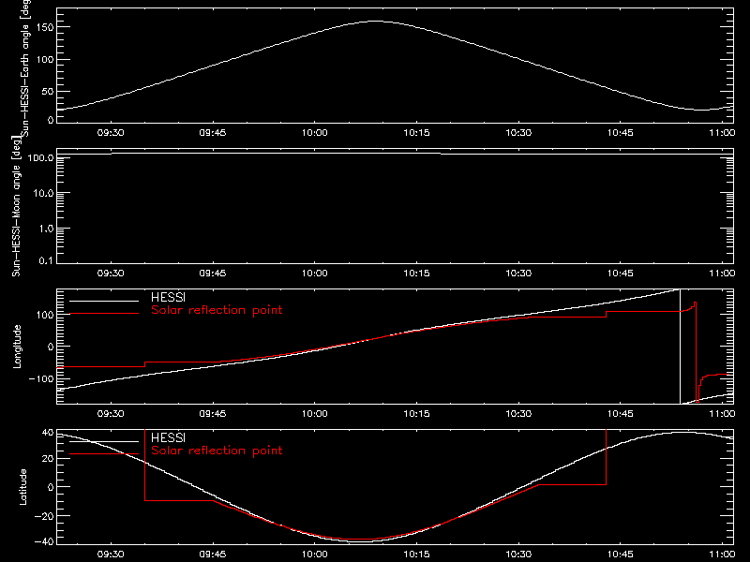Viewport: 750px width, 562px height.
Task: Click 10:00 time label under Earth angle plot
Action: [315, 132]
